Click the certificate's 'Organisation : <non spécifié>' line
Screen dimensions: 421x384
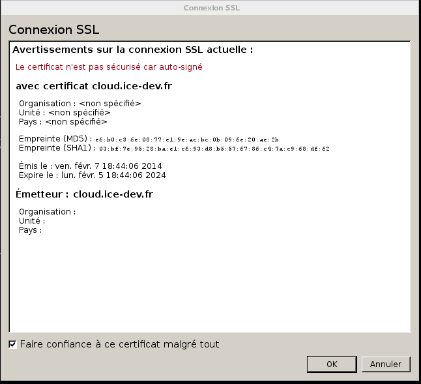click(x=80, y=103)
